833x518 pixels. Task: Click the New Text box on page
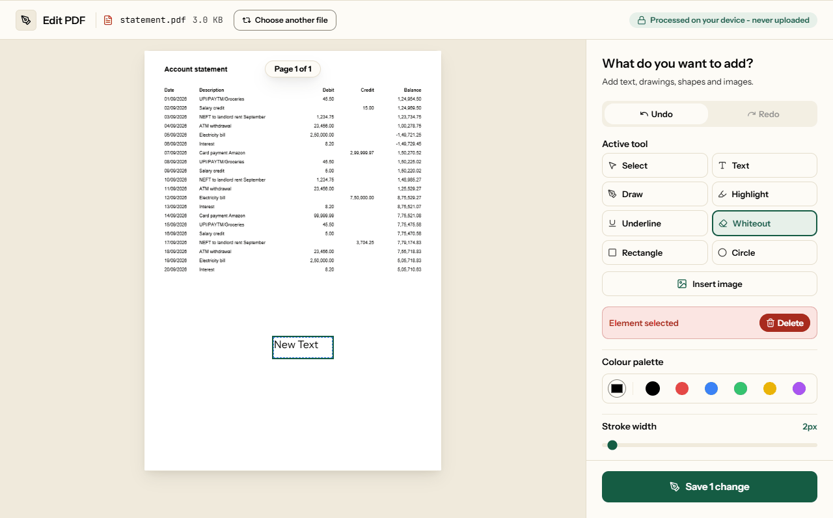(x=303, y=348)
